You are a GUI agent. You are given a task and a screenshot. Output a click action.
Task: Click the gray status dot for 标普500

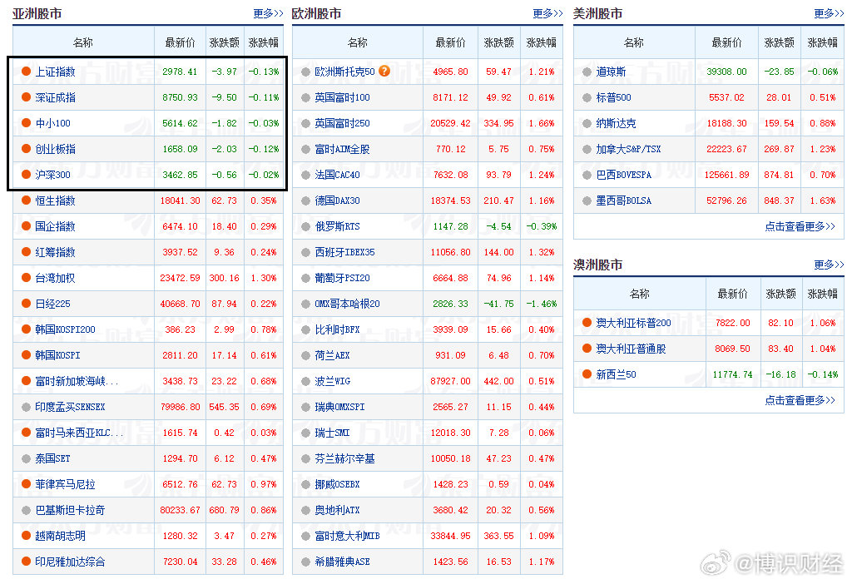coord(587,98)
